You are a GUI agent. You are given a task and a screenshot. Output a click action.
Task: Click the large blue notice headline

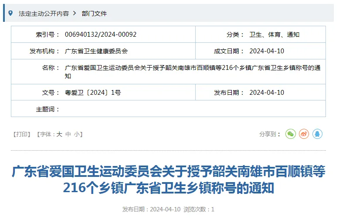[x=169, y=180]
